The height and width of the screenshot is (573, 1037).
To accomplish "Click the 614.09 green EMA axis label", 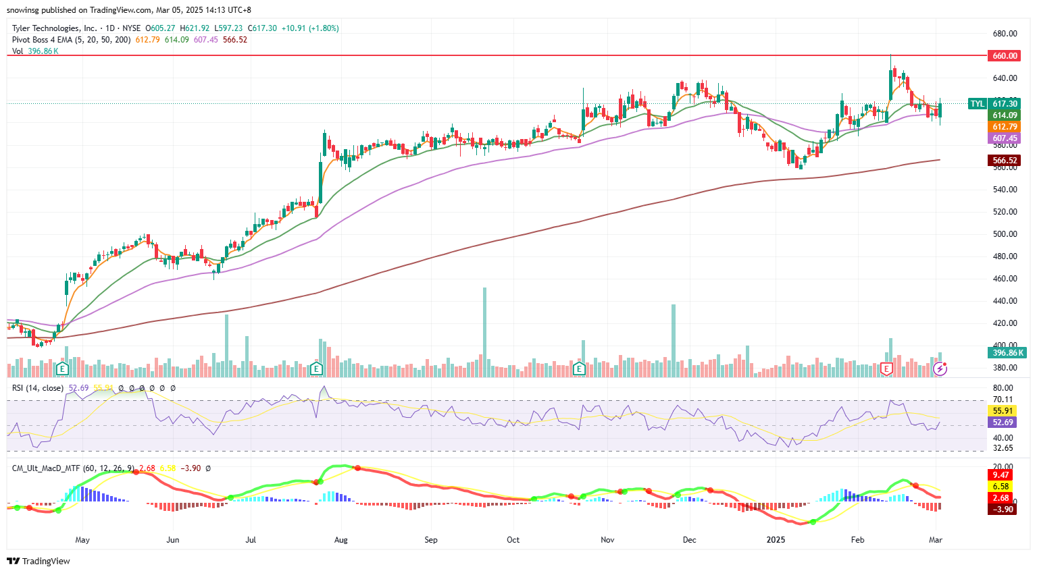I will [x=1005, y=115].
